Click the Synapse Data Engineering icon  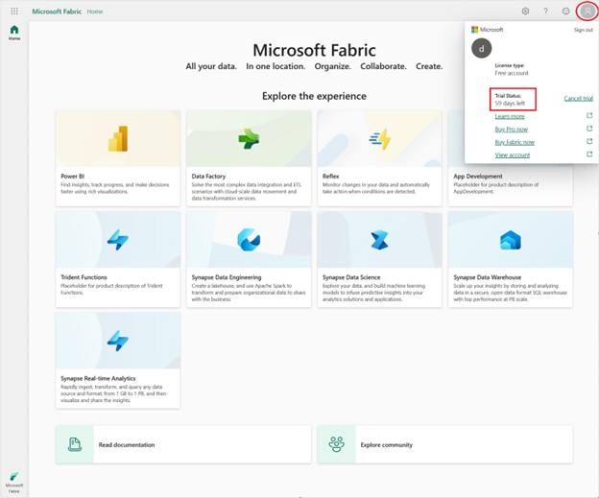[x=249, y=240]
